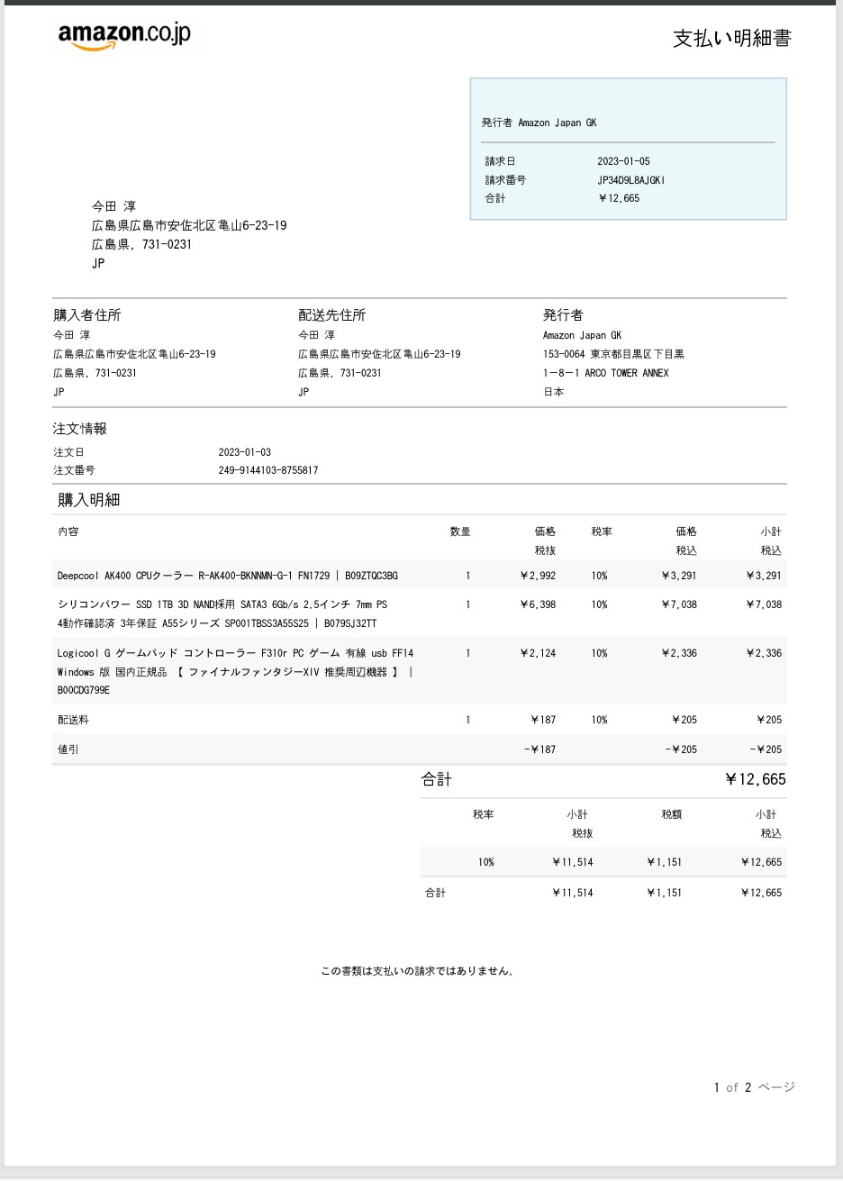
Task: Click the 配送料 row label
Action: [73, 720]
